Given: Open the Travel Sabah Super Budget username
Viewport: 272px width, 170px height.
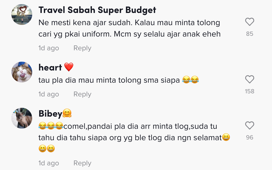Looking at the screenshot, I should pos(97,10).
